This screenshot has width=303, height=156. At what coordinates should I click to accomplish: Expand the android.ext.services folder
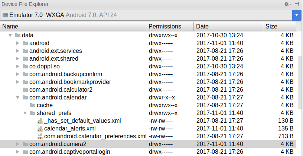click(17, 51)
